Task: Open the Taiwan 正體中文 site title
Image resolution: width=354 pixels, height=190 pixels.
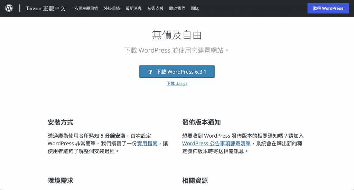Action: (45, 8)
